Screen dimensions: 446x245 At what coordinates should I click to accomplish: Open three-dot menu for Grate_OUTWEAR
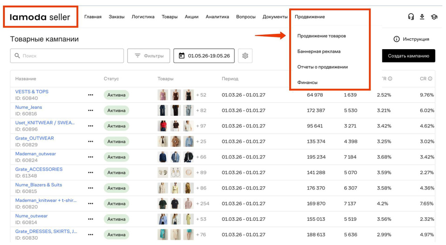(91, 141)
